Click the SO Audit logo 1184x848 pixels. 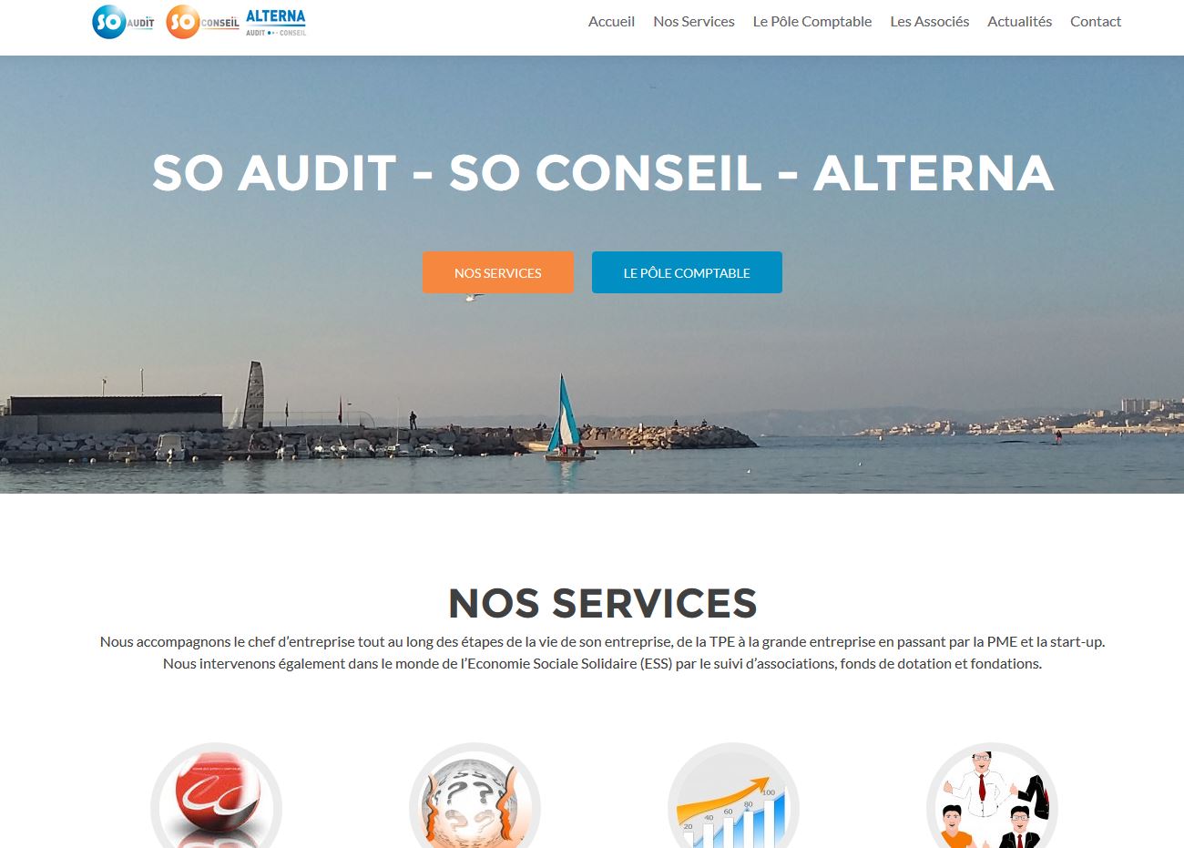pyautogui.click(x=123, y=22)
